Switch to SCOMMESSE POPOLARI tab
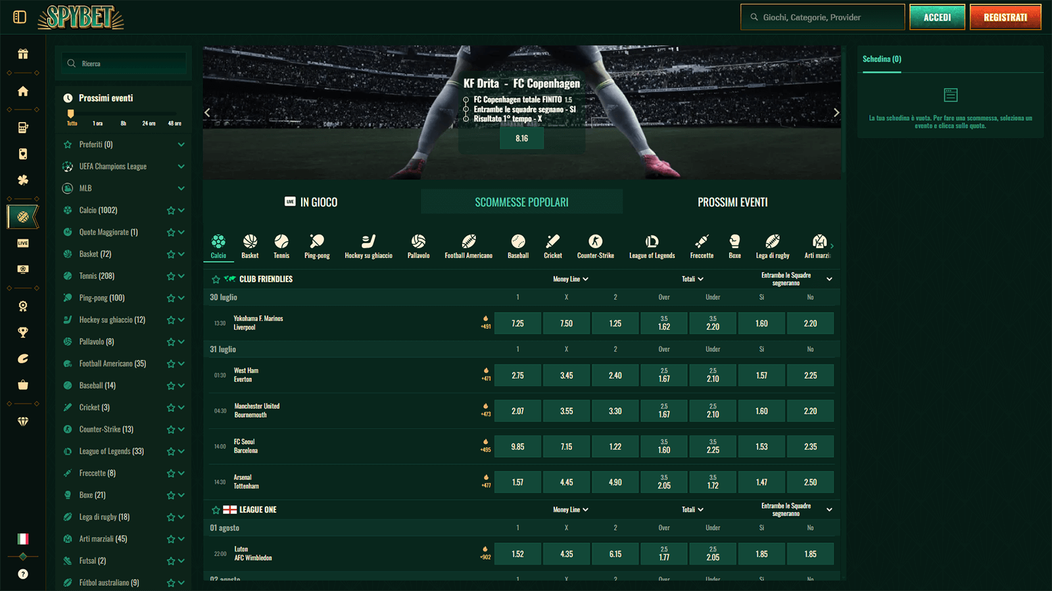Viewport: 1052px width, 591px height. point(521,202)
